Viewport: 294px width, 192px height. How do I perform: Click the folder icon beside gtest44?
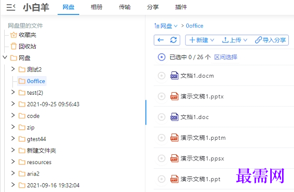[22, 139]
